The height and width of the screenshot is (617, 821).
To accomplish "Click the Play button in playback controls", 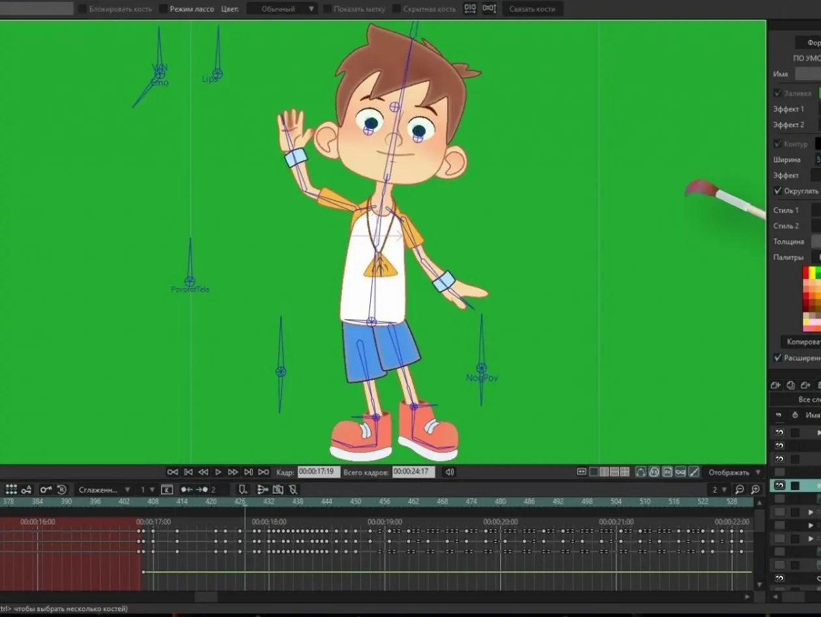I will pos(218,472).
